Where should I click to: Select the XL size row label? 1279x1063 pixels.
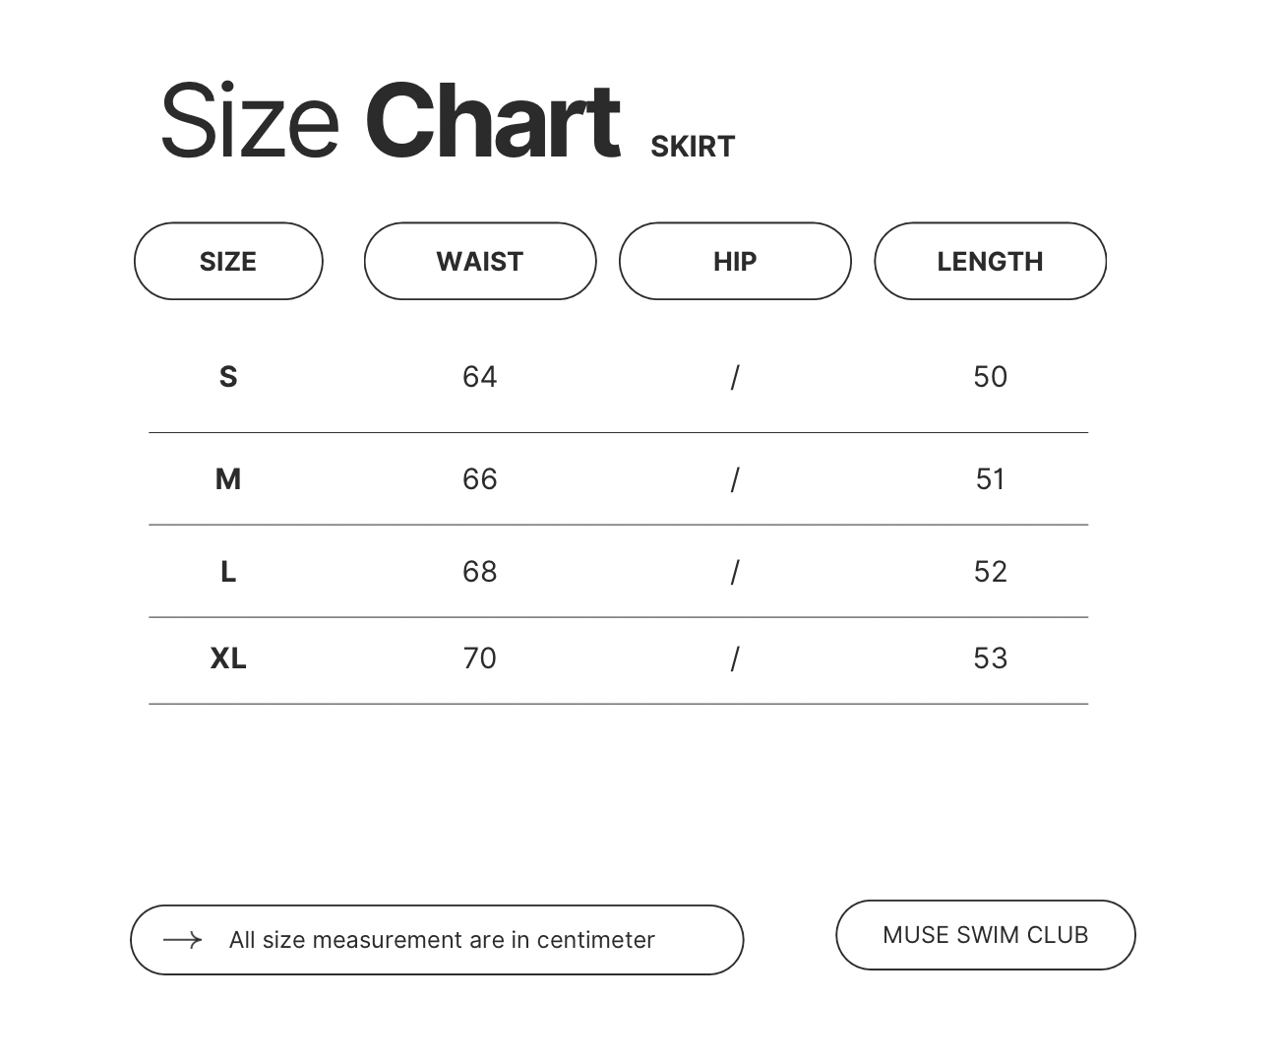pos(228,658)
